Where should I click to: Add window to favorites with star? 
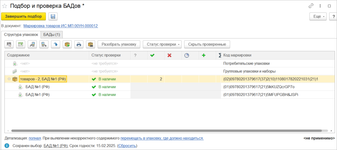(5, 6)
